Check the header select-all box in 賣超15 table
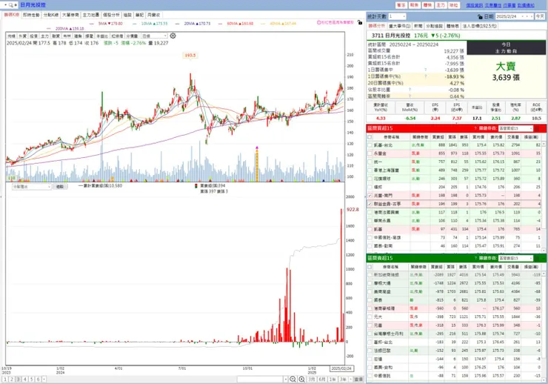 pyautogui.click(x=370, y=267)
